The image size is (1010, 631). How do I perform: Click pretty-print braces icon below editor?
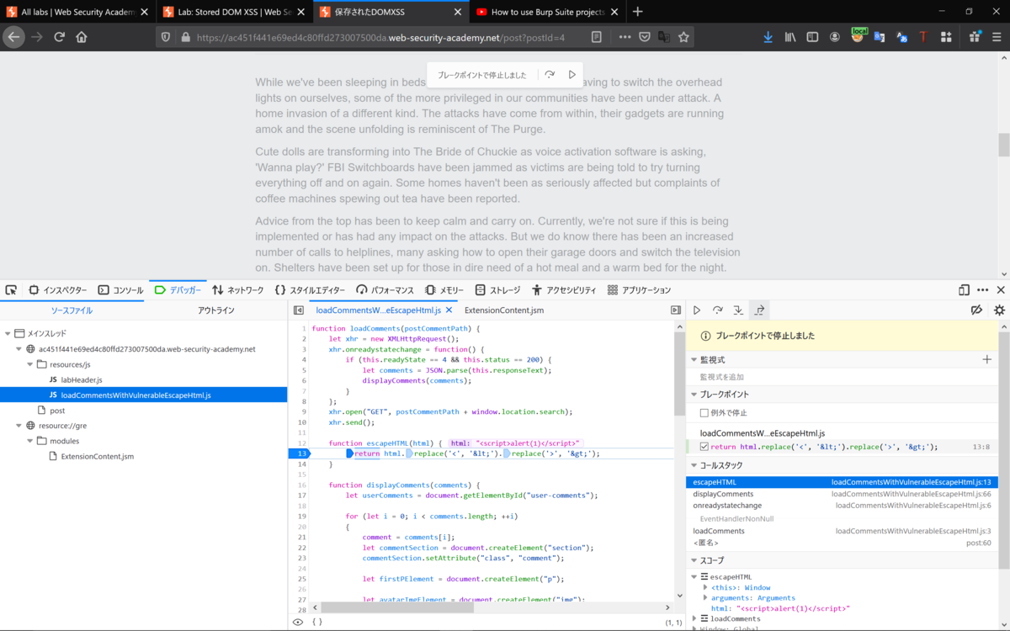click(316, 622)
